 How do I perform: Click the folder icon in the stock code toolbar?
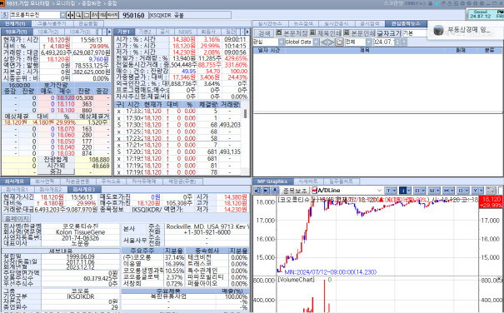coord(86,15)
